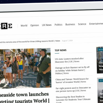Open Keir Starmer holiday outrage article

click(72, 70)
